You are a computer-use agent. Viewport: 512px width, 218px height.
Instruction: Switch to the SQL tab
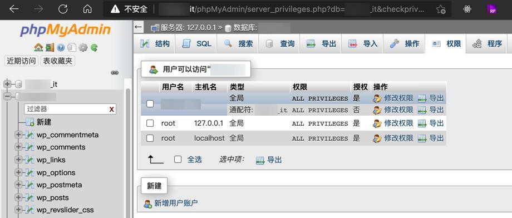tap(196, 44)
